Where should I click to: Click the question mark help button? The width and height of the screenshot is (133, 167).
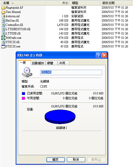point(98,55)
